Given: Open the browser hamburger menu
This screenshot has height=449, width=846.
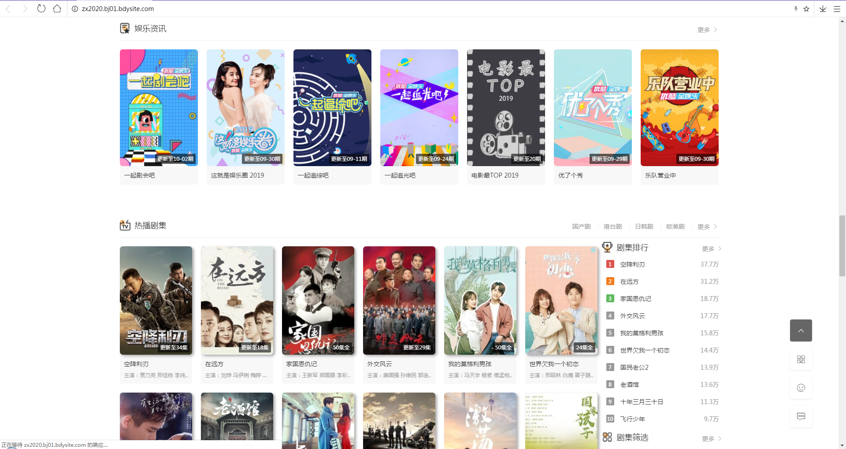Looking at the screenshot, I should click(837, 9).
